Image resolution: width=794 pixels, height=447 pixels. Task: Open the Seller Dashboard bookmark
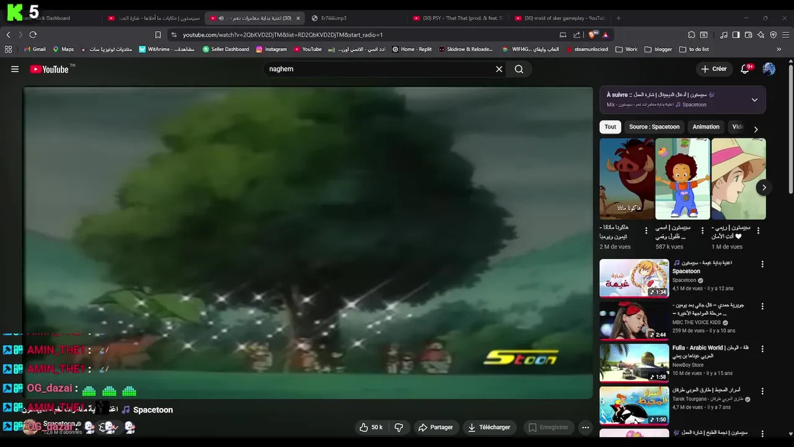click(x=226, y=49)
